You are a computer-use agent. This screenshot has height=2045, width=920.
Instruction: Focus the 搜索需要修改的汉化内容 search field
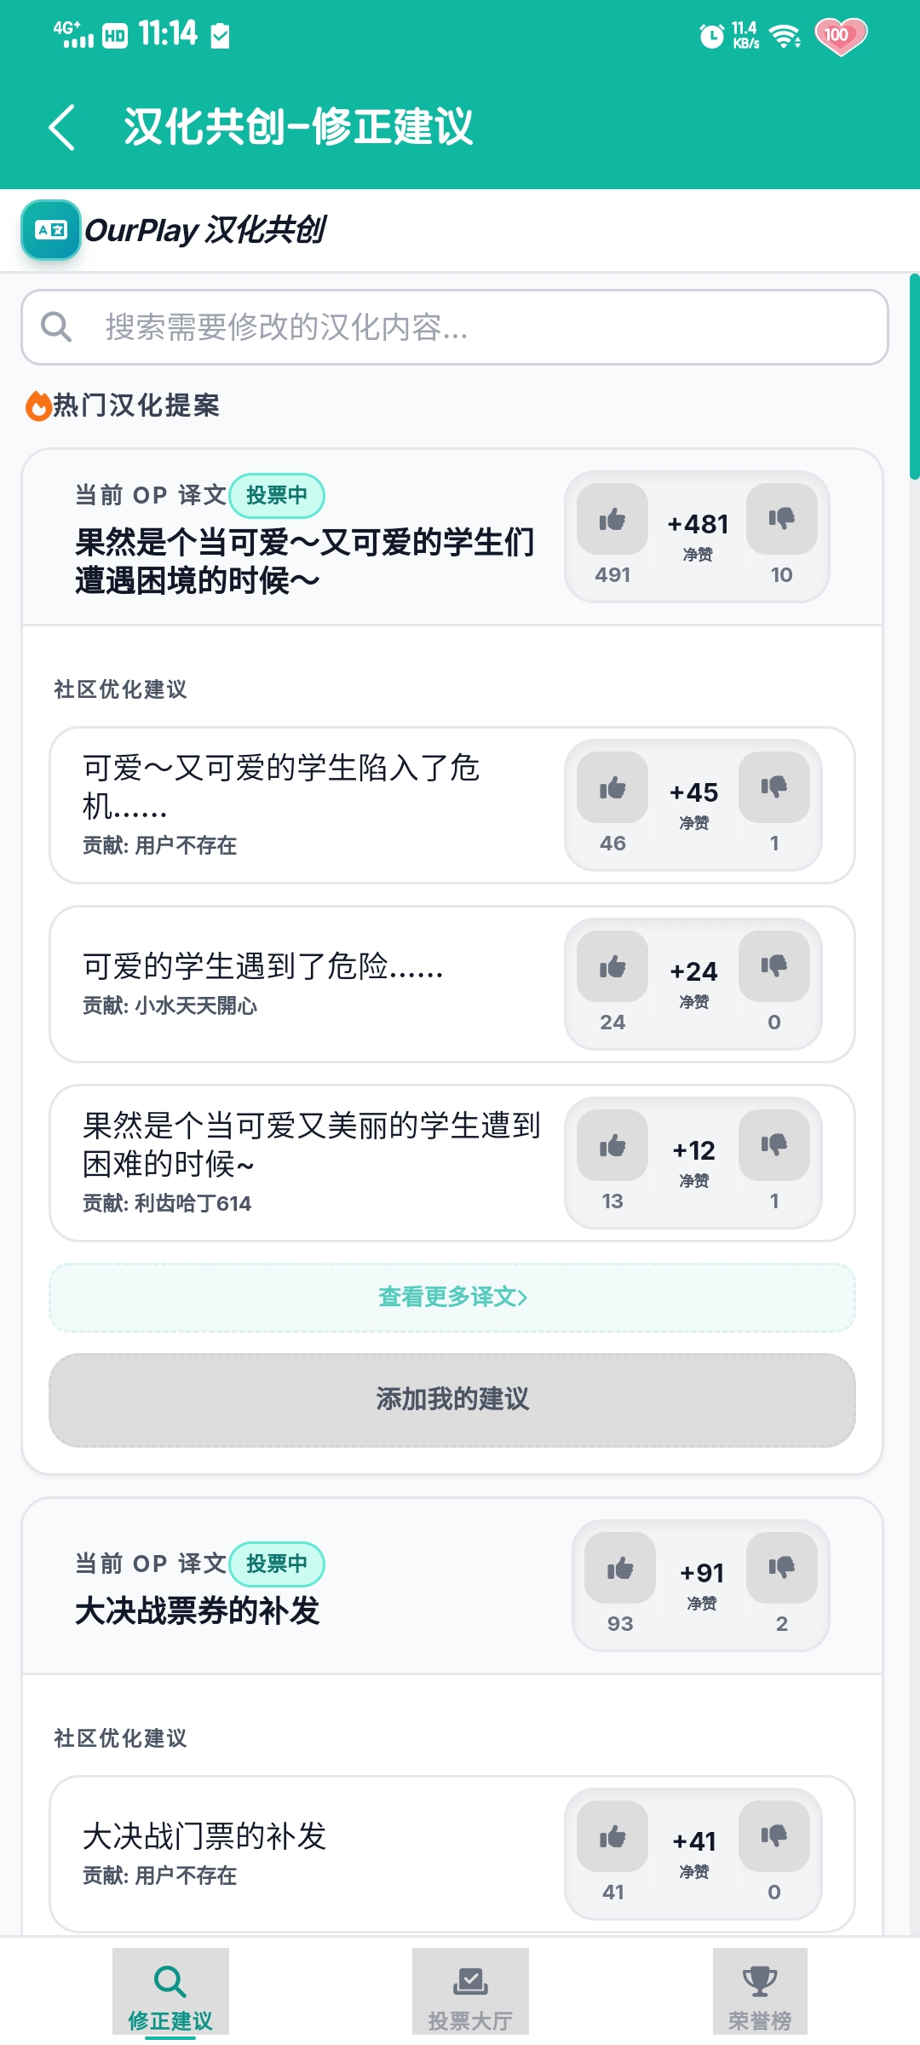(477, 327)
